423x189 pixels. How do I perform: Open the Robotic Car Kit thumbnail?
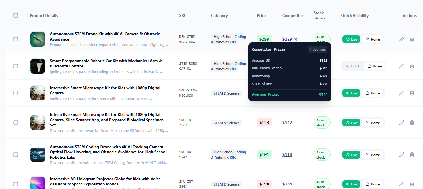click(38, 66)
